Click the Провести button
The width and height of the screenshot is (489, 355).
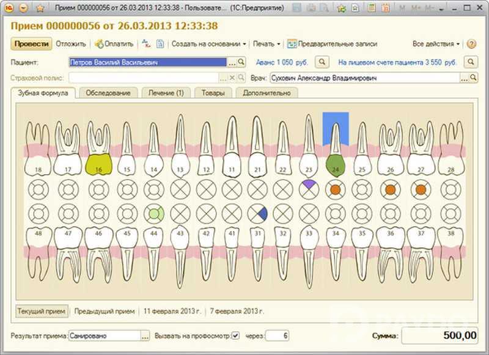point(32,44)
